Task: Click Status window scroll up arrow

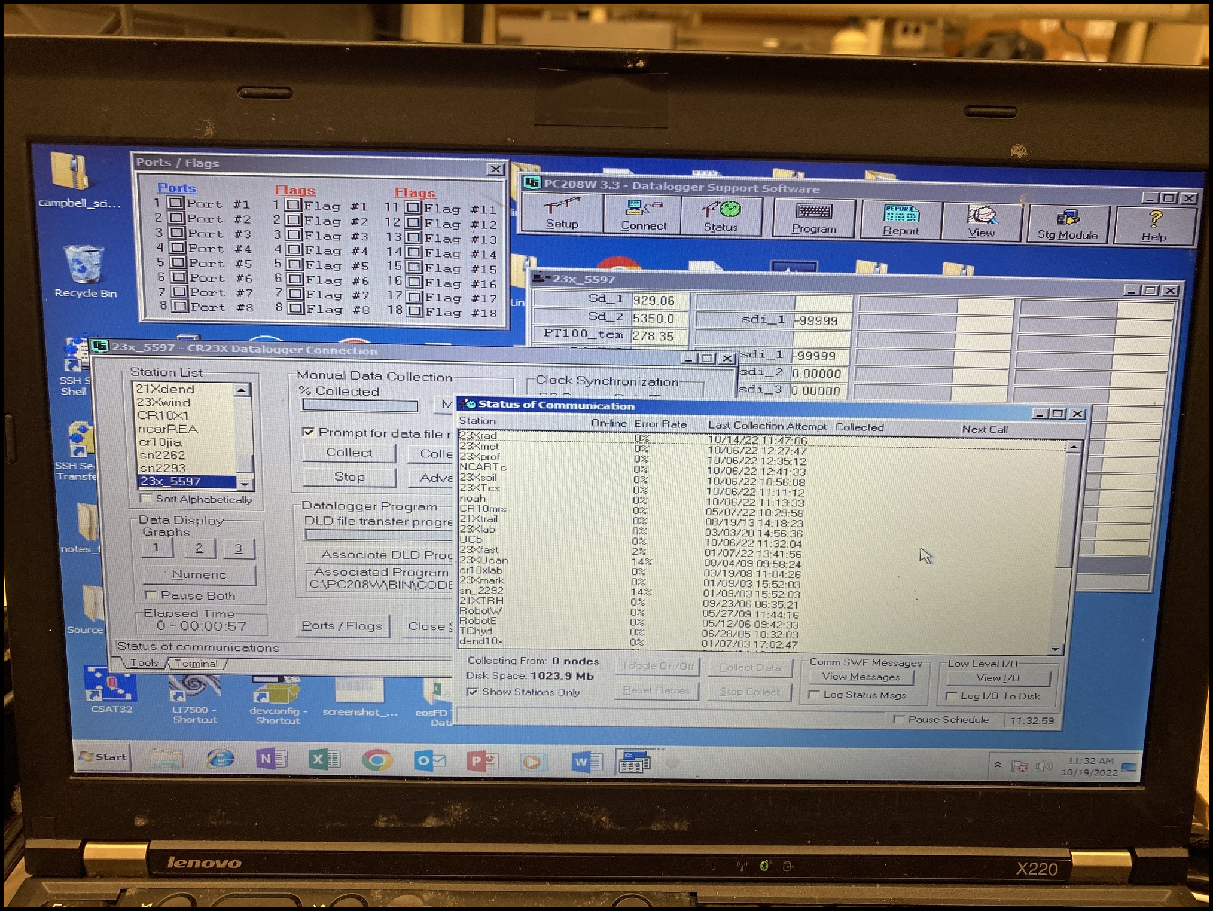Action: point(1074,447)
